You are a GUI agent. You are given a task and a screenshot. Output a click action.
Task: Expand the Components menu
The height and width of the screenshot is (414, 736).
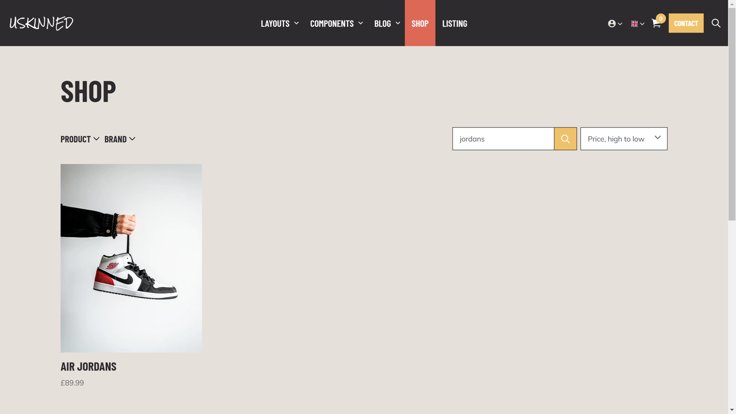(x=336, y=23)
